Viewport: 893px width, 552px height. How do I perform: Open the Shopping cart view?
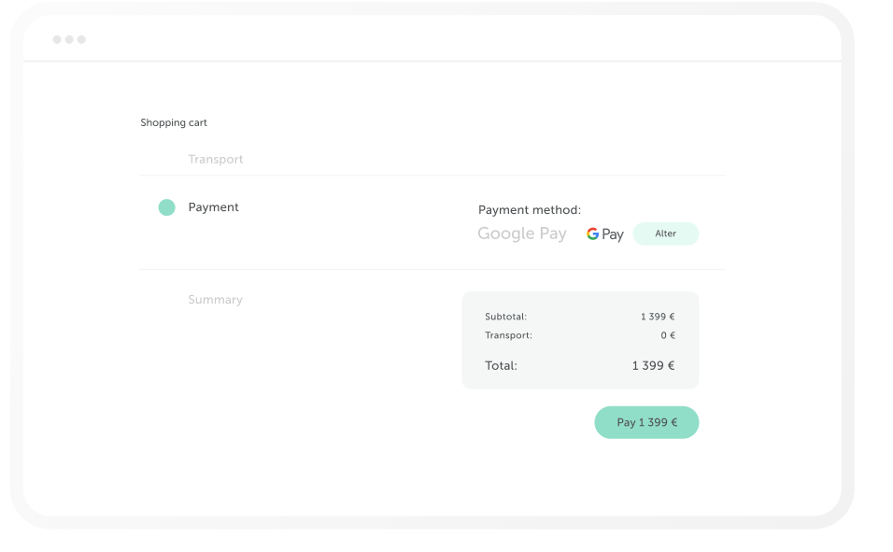(174, 122)
